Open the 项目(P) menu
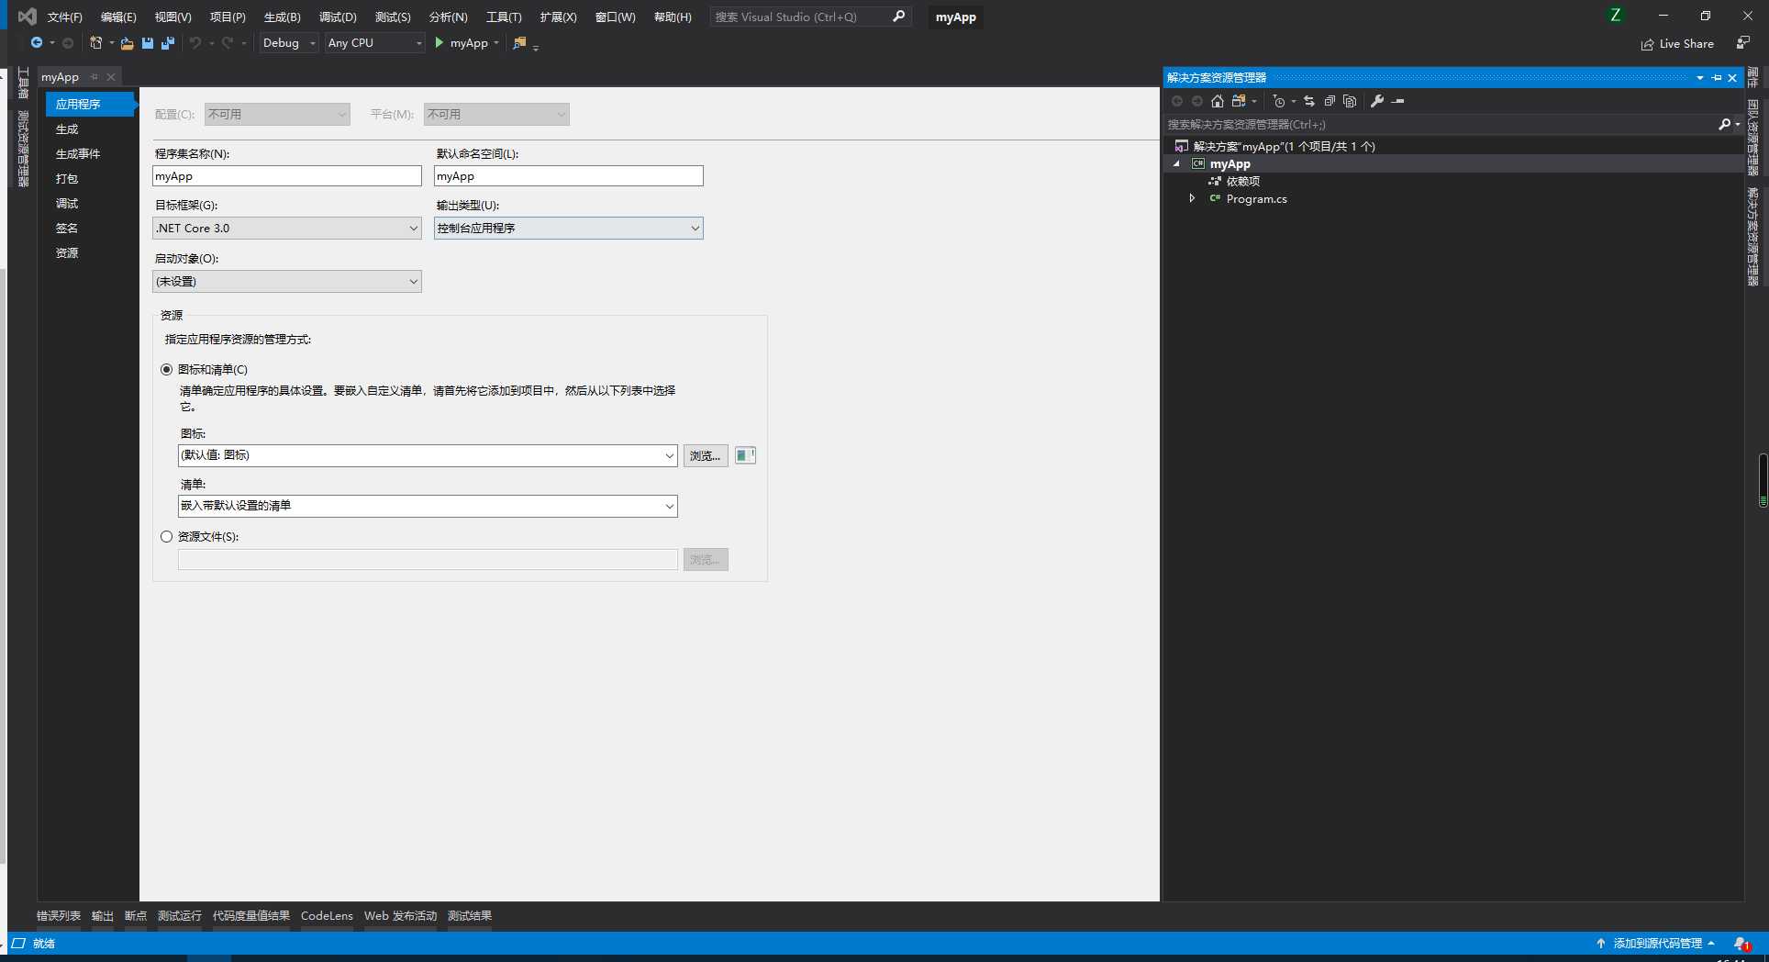The height and width of the screenshot is (962, 1769). pos(228,17)
